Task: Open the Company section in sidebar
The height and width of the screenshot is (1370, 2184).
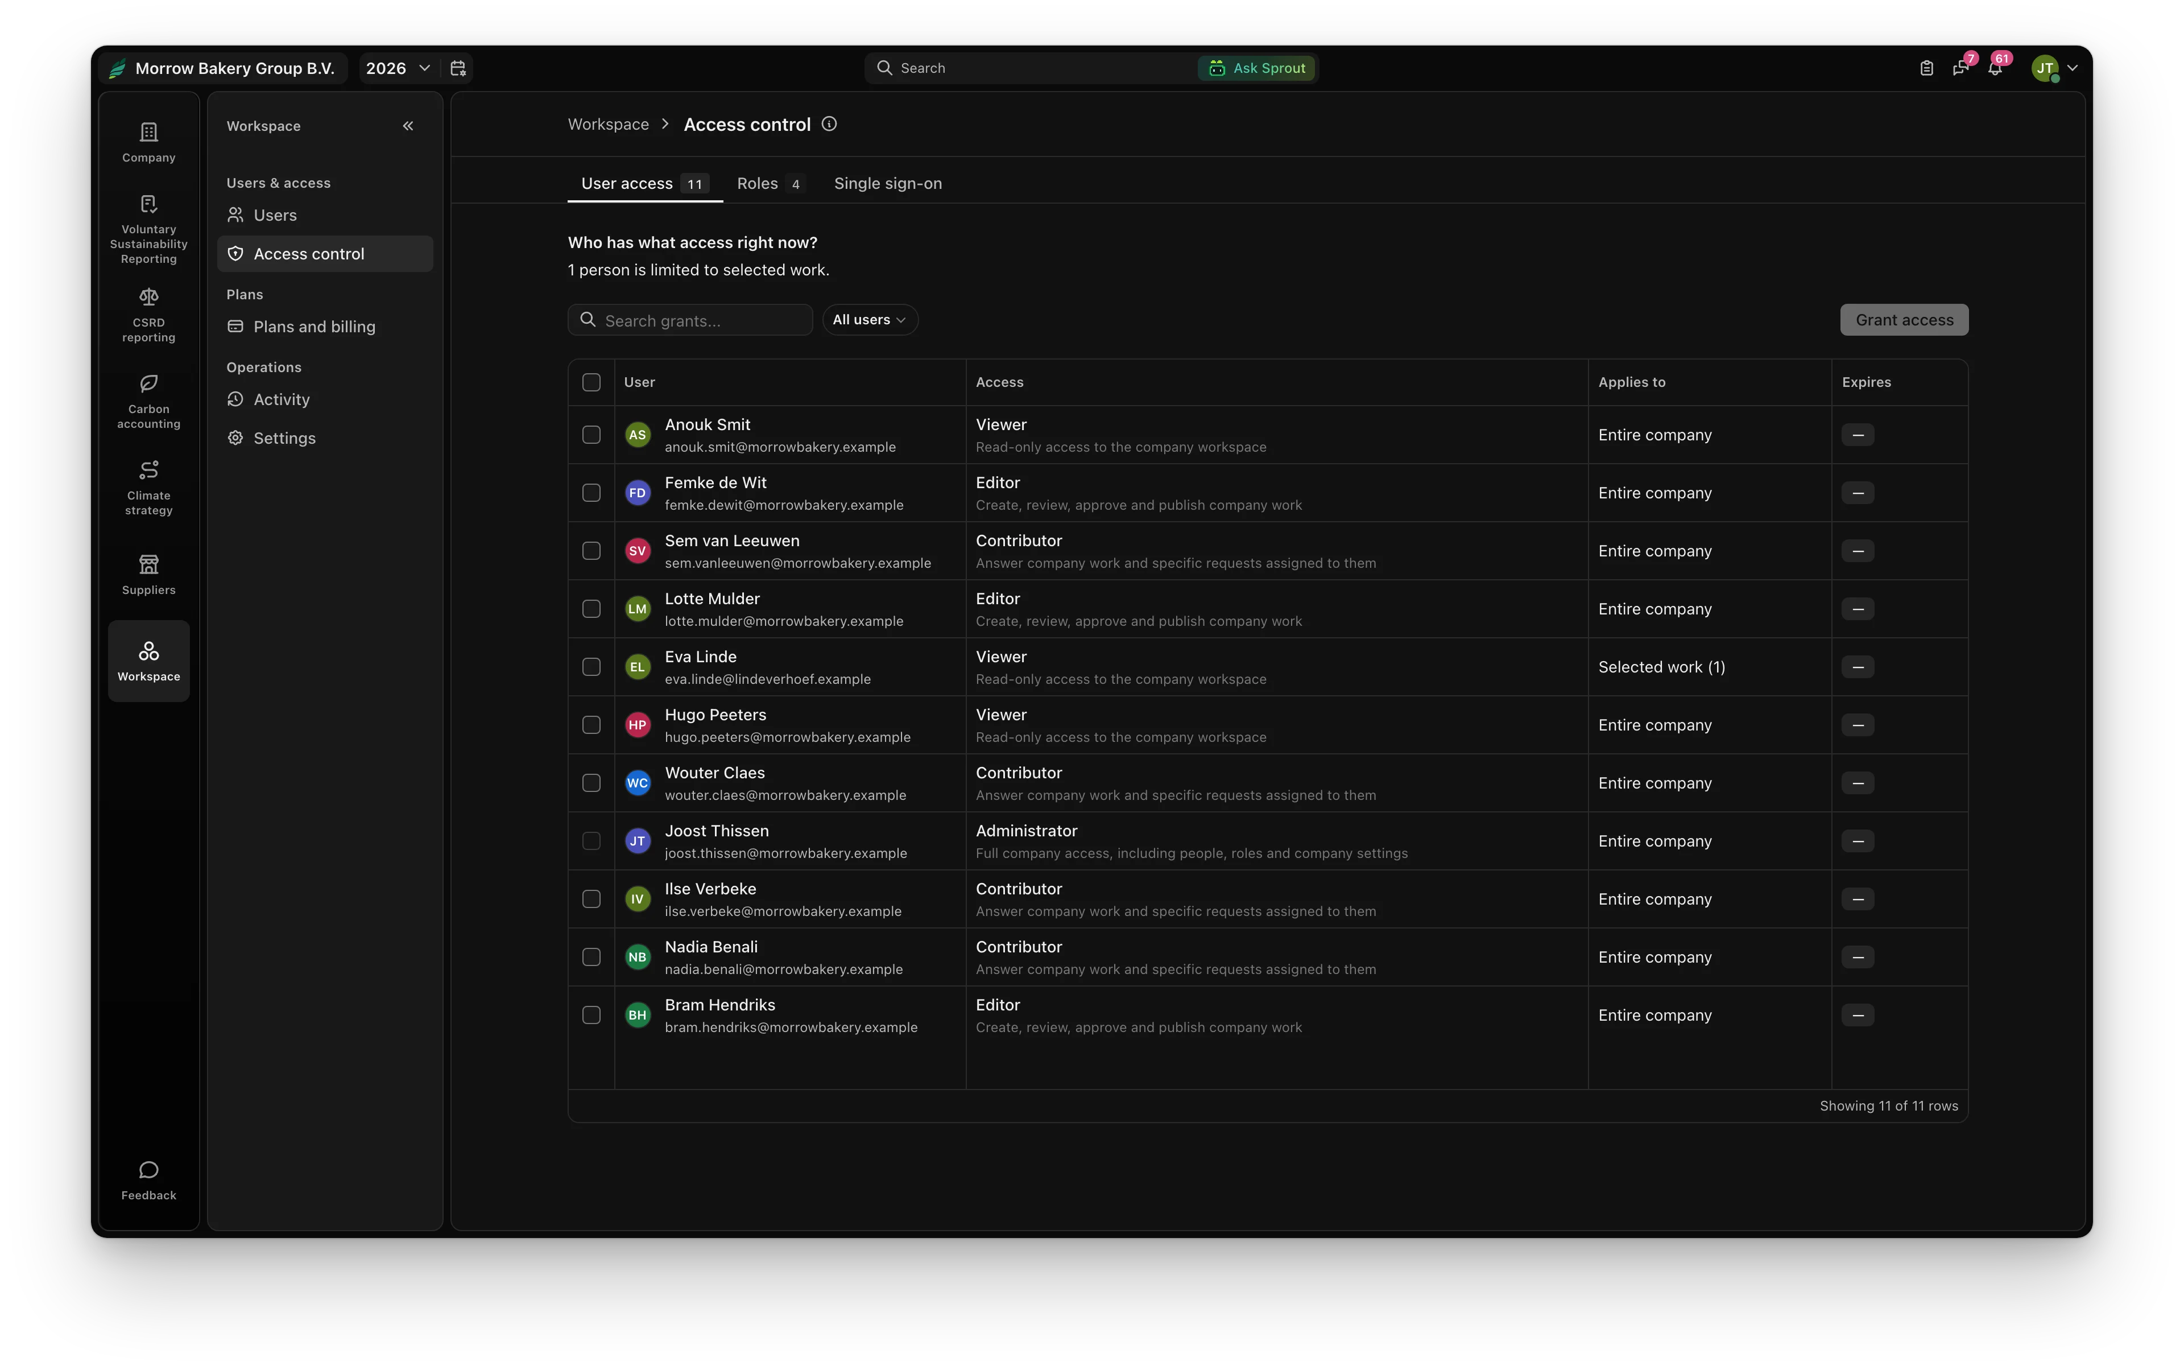Action: click(148, 142)
